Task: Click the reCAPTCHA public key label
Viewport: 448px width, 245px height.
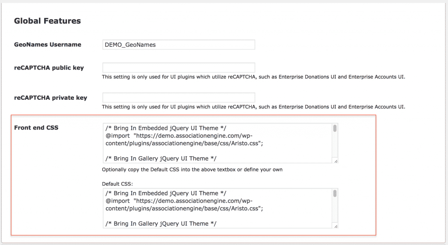Action: [x=49, y=68]
